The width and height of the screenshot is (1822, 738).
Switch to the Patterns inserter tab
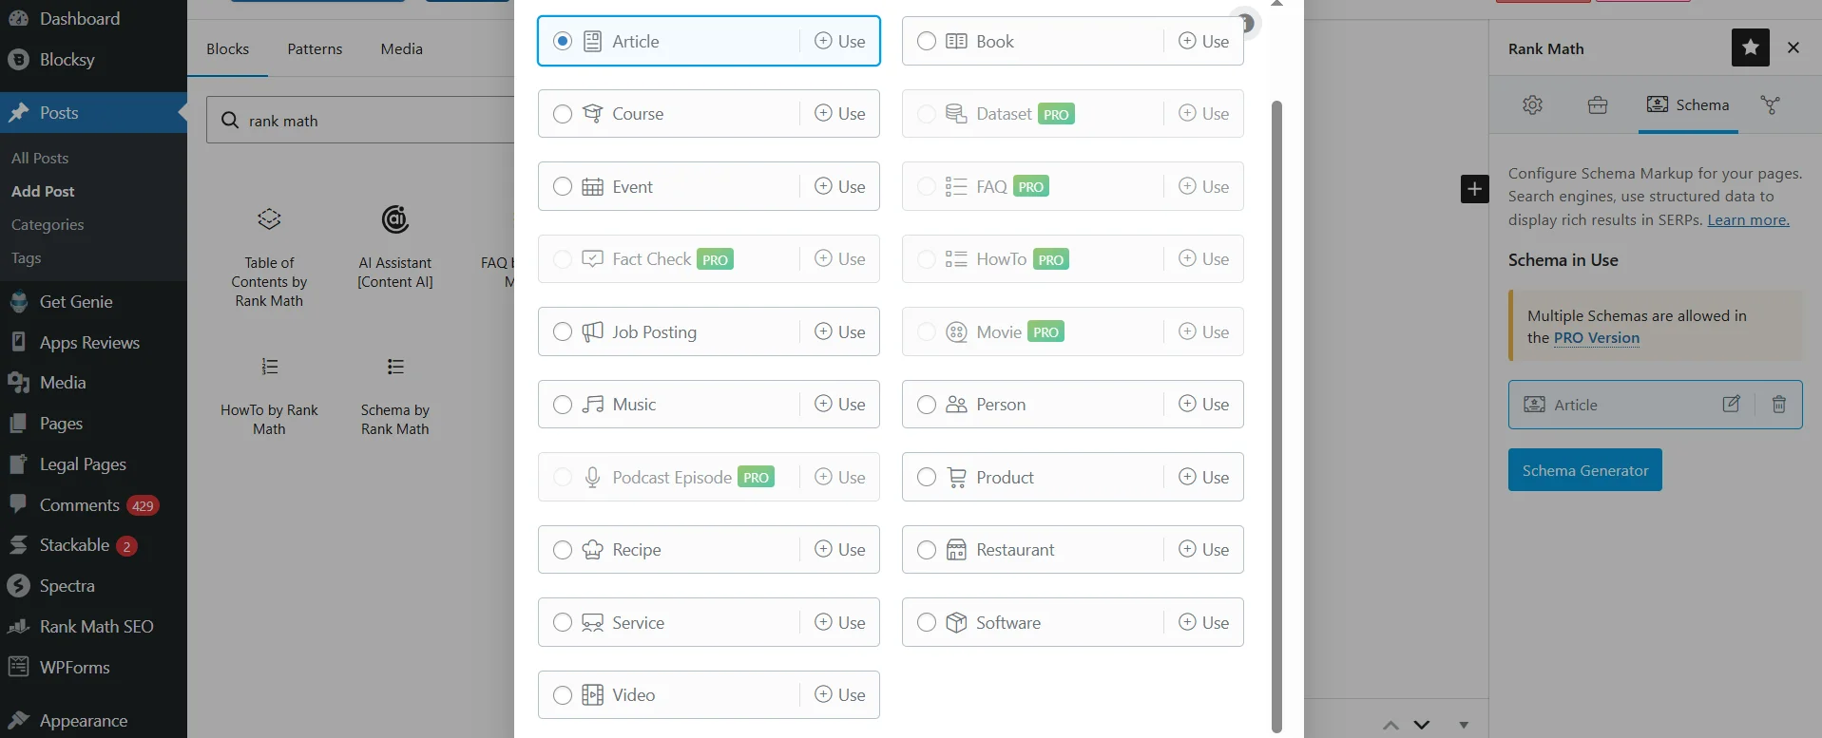315,48
